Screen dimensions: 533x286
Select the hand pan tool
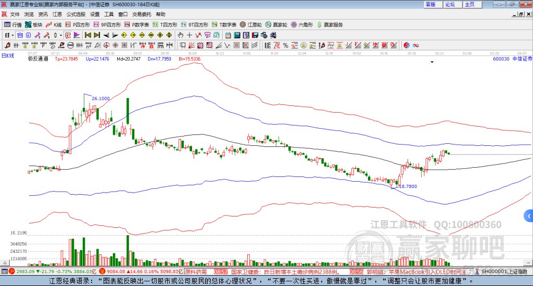180,35
